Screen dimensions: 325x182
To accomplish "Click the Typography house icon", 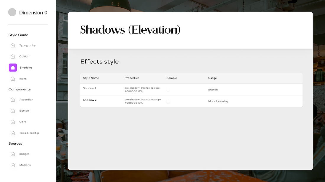I will click(x=13, y=45).
